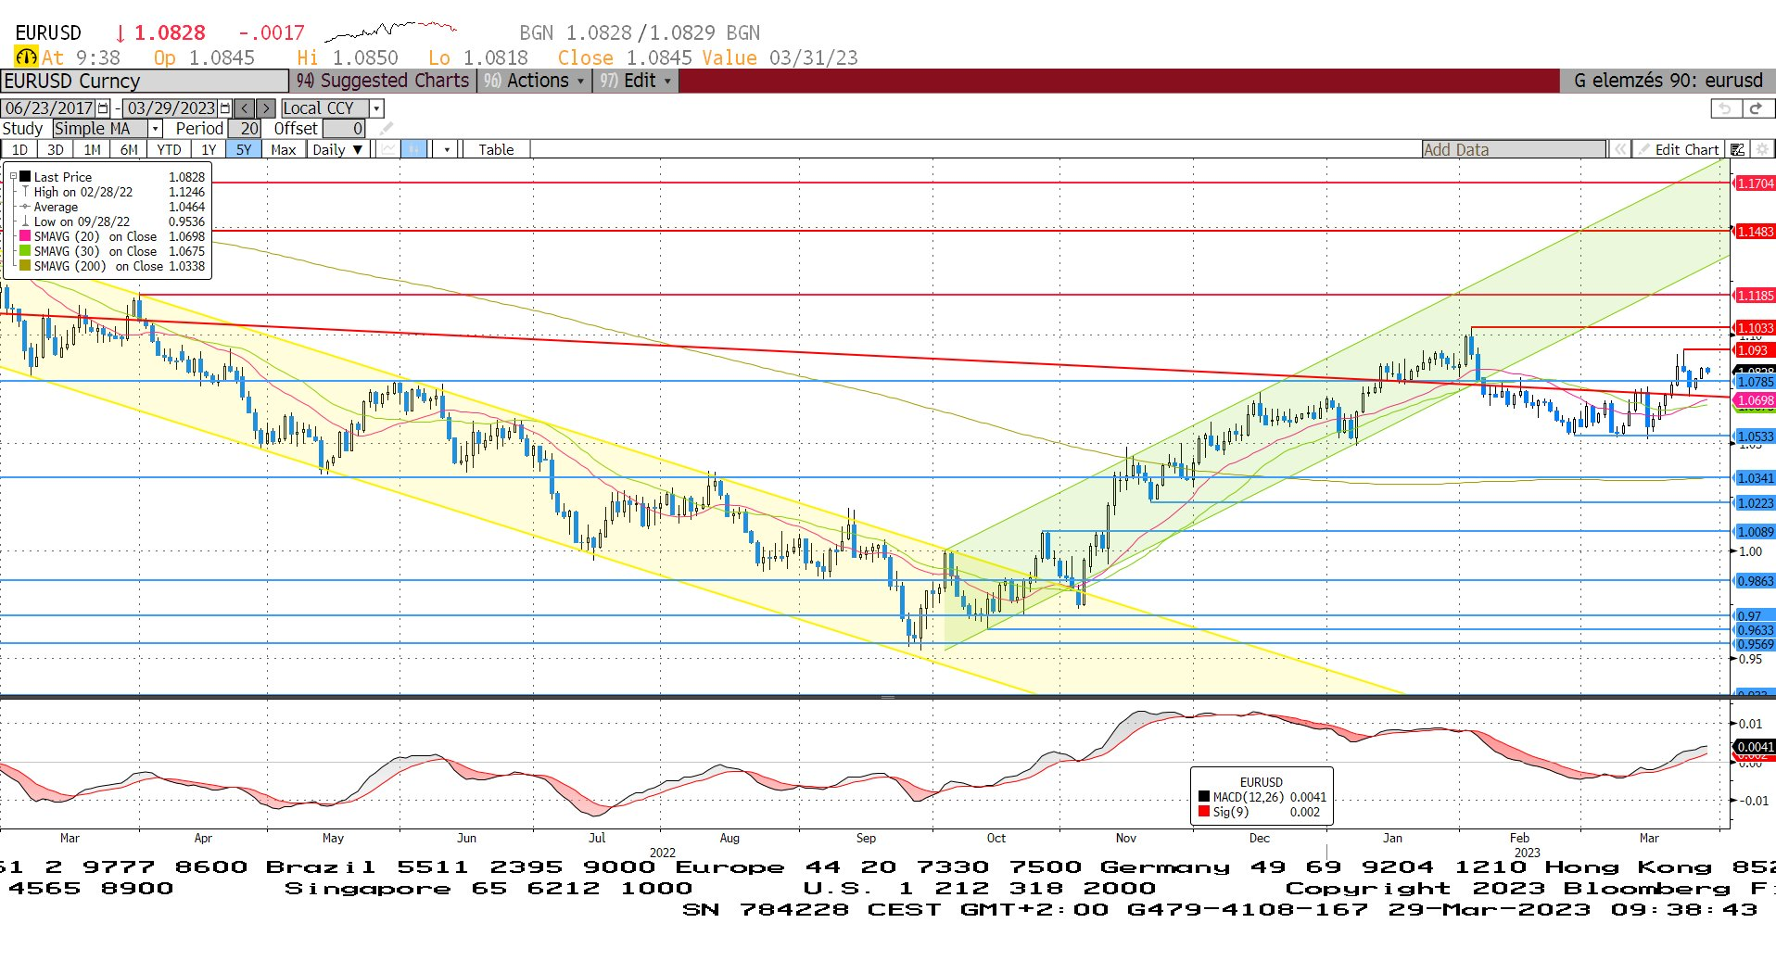Image resolution: width=1776 pixels, height=961 pixels.
Task: Click the Edit Chart button
Action: click(1679, 149)
